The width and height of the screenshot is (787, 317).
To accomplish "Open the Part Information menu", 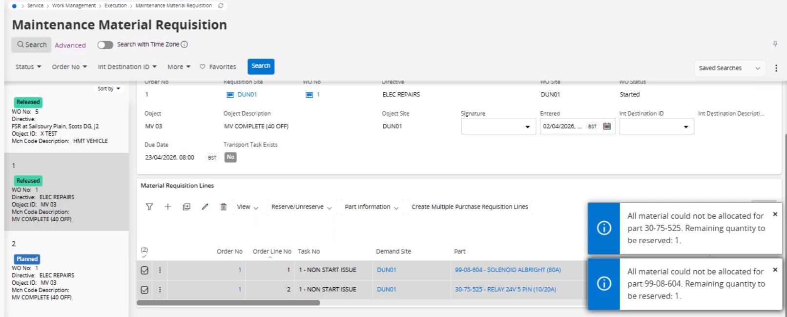I will (x=371, y=207).
